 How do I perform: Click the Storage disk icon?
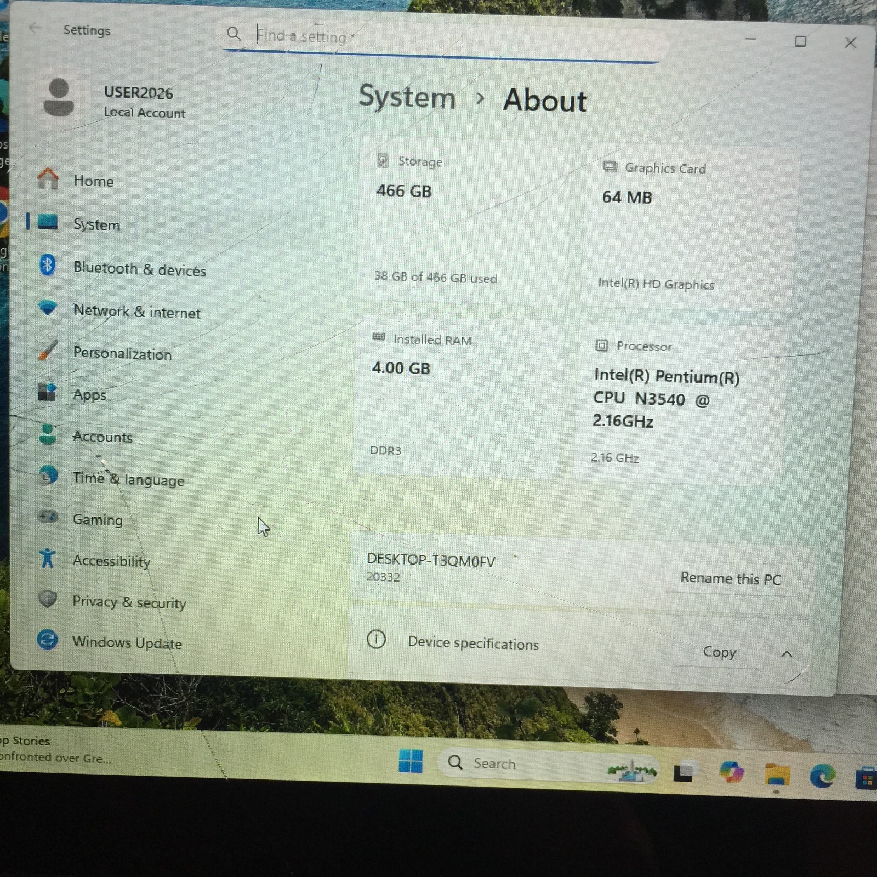383,161
